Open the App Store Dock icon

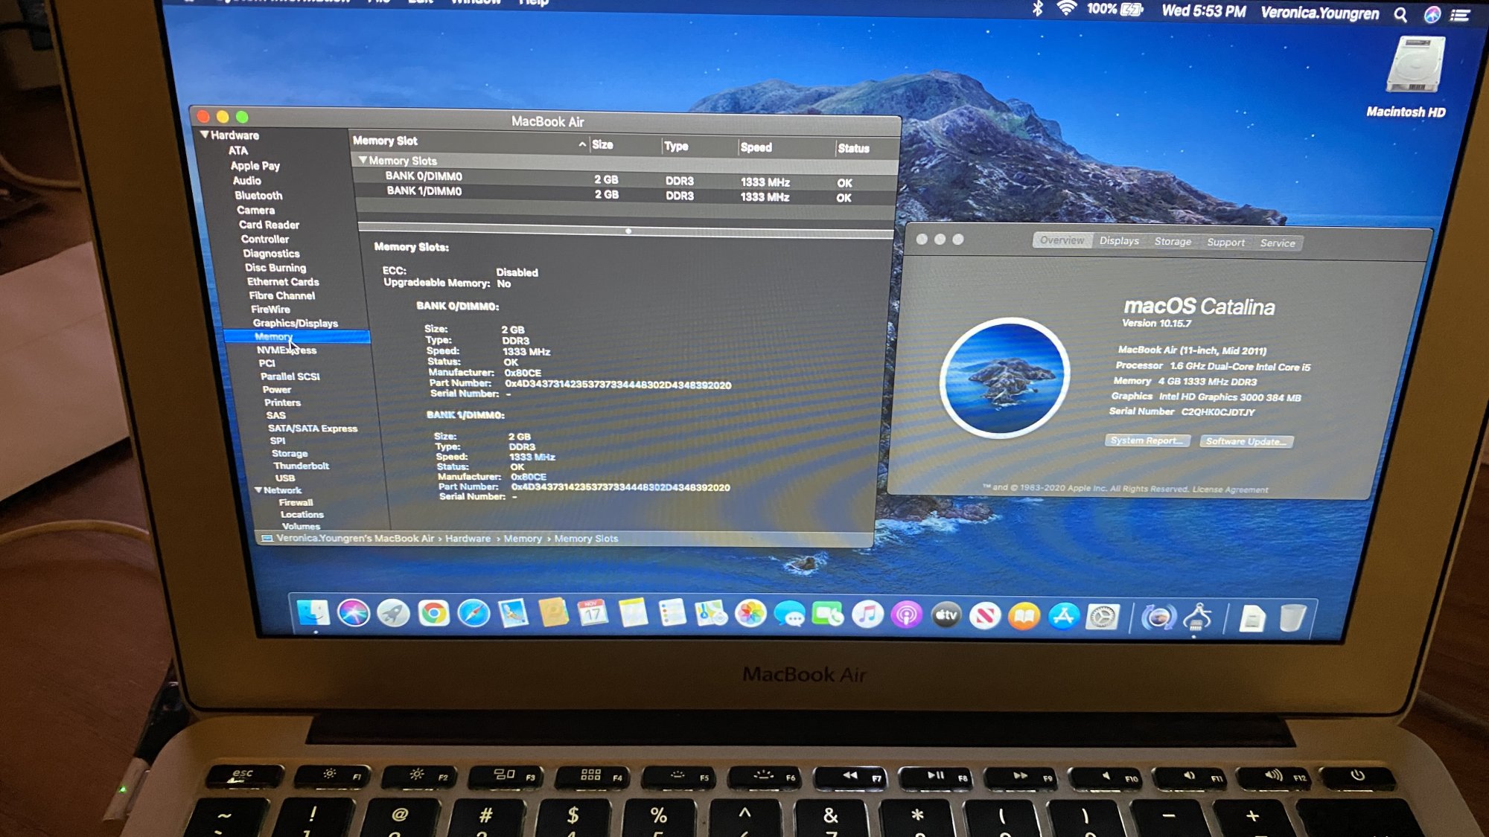pos(1063,616)
